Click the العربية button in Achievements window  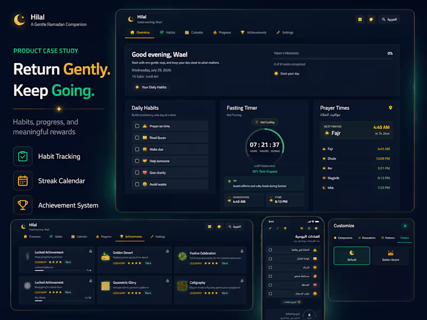click(x=235, y=226)
